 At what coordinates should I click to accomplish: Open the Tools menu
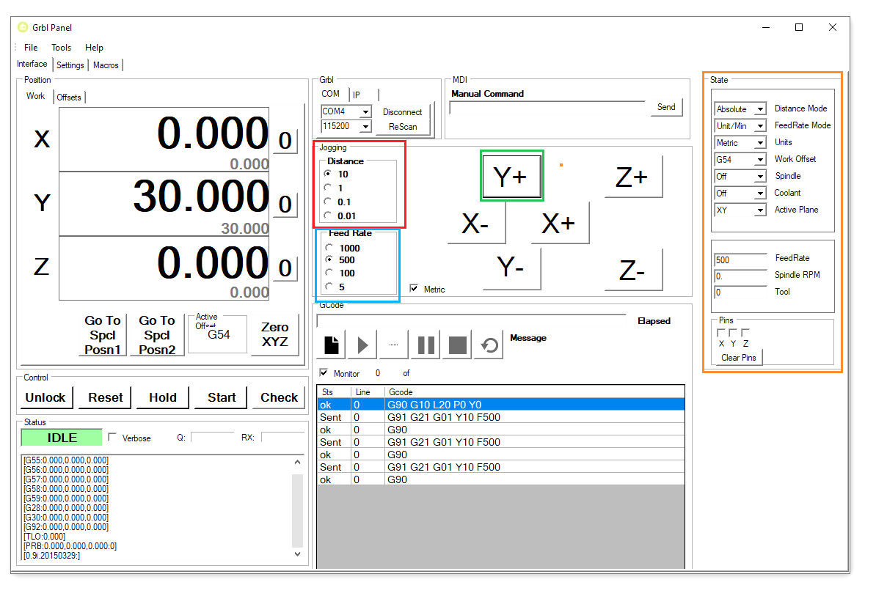[x=62, y=48]
